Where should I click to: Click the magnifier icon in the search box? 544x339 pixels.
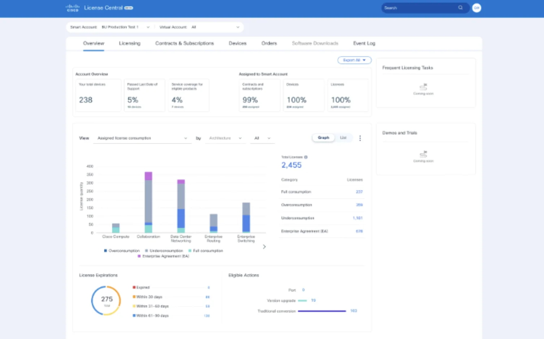point(460,8)
